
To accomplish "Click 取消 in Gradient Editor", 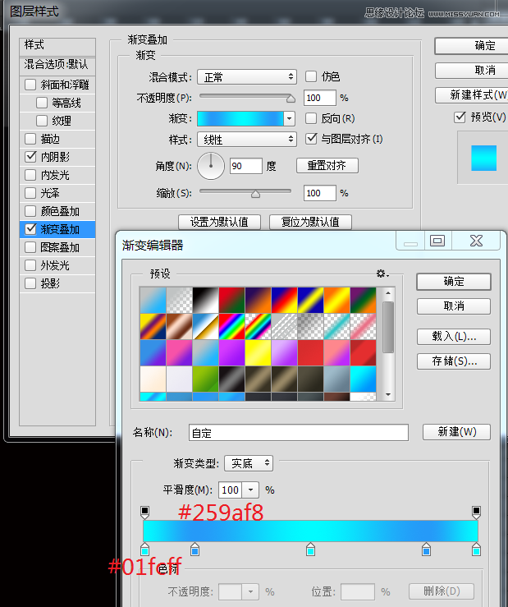I will pos(454,306).
